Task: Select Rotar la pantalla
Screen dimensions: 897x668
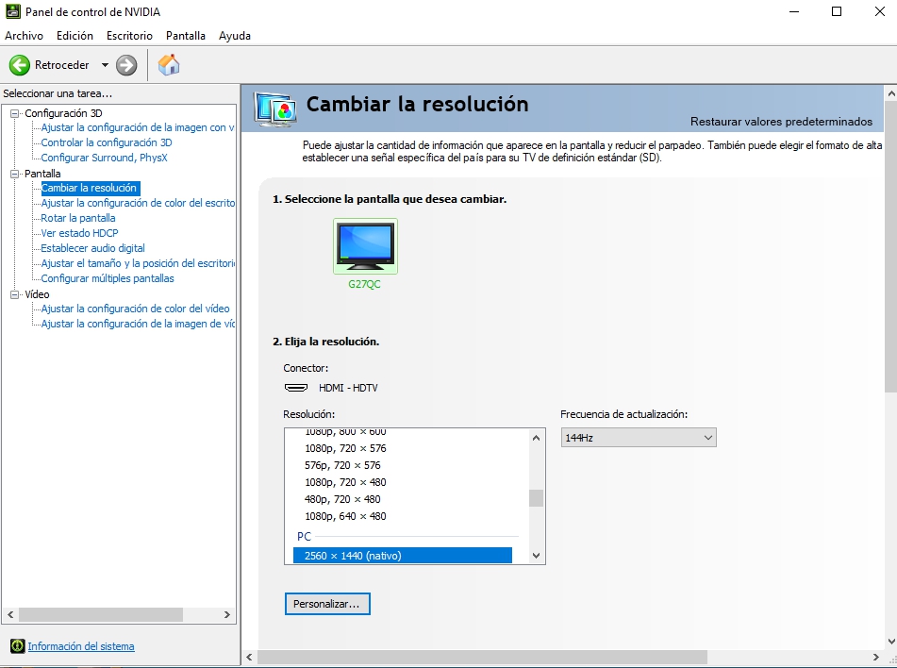Action: pos(77,218)
